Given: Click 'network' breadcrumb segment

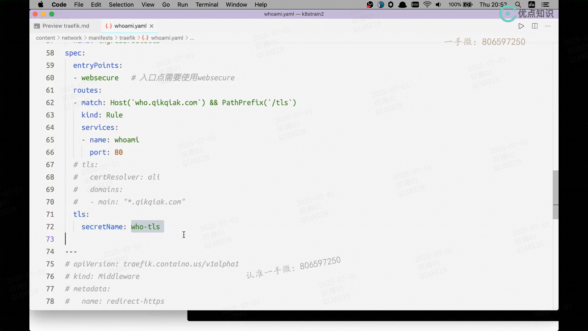Looking at the screenshot, I should pos(72,38).
